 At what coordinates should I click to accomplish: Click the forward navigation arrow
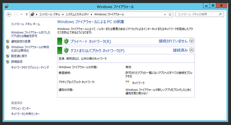tap(16, 15)
